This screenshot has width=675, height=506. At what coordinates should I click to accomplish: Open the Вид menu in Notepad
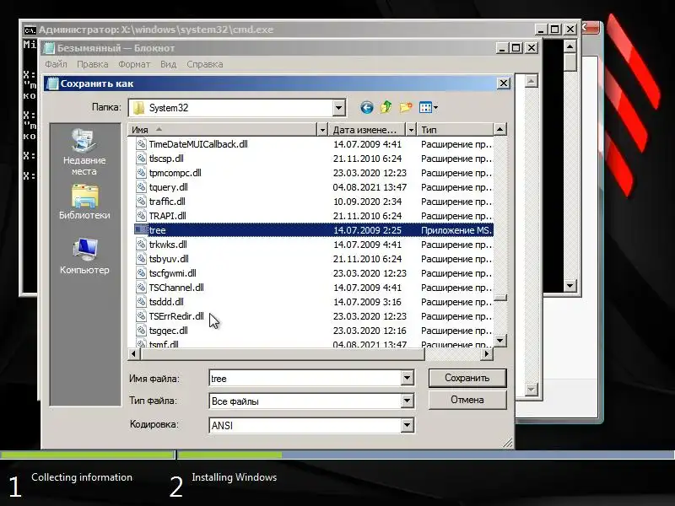tap(168, 64)
